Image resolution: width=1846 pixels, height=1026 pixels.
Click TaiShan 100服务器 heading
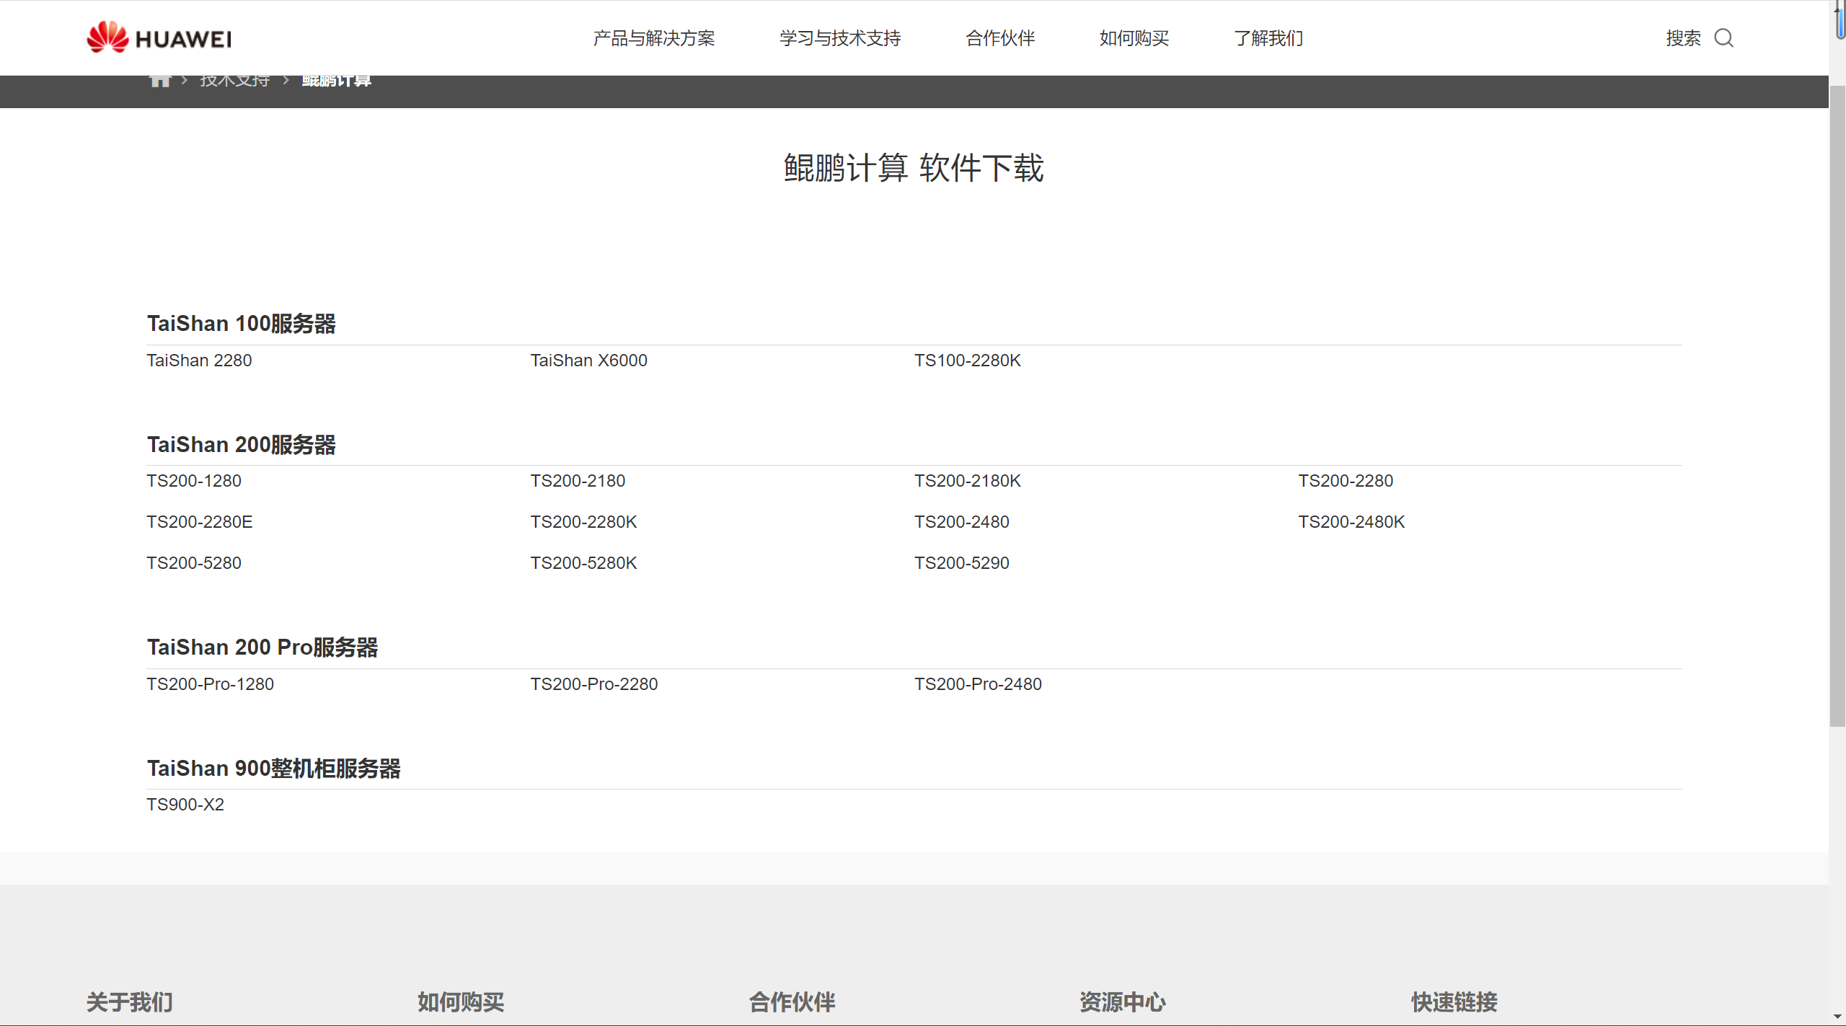pyautogui.click(x=242, y=324)
